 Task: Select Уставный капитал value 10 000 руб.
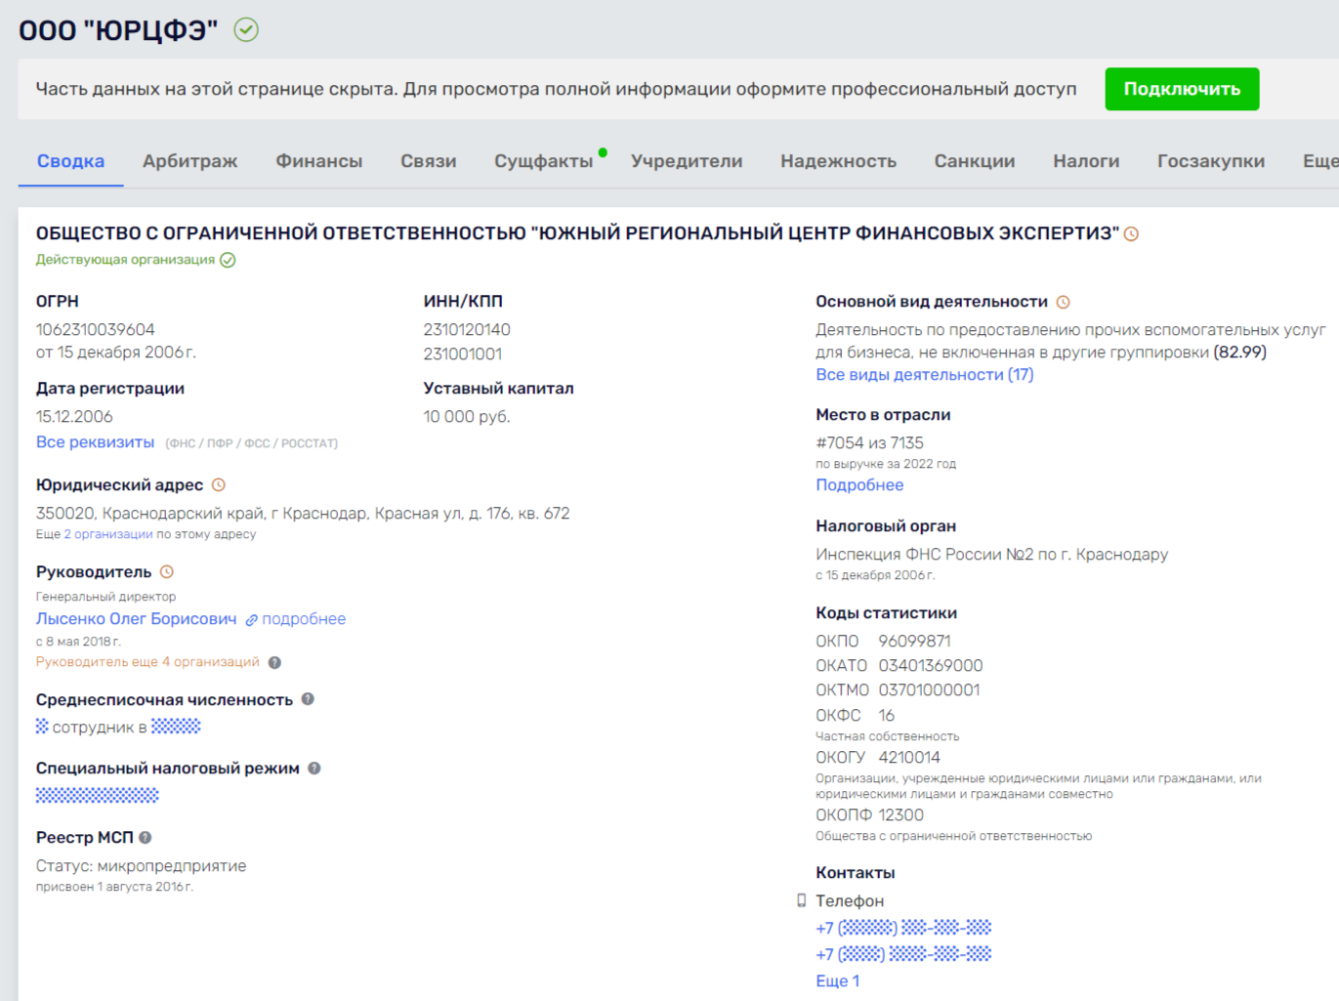tap(467, 417)
